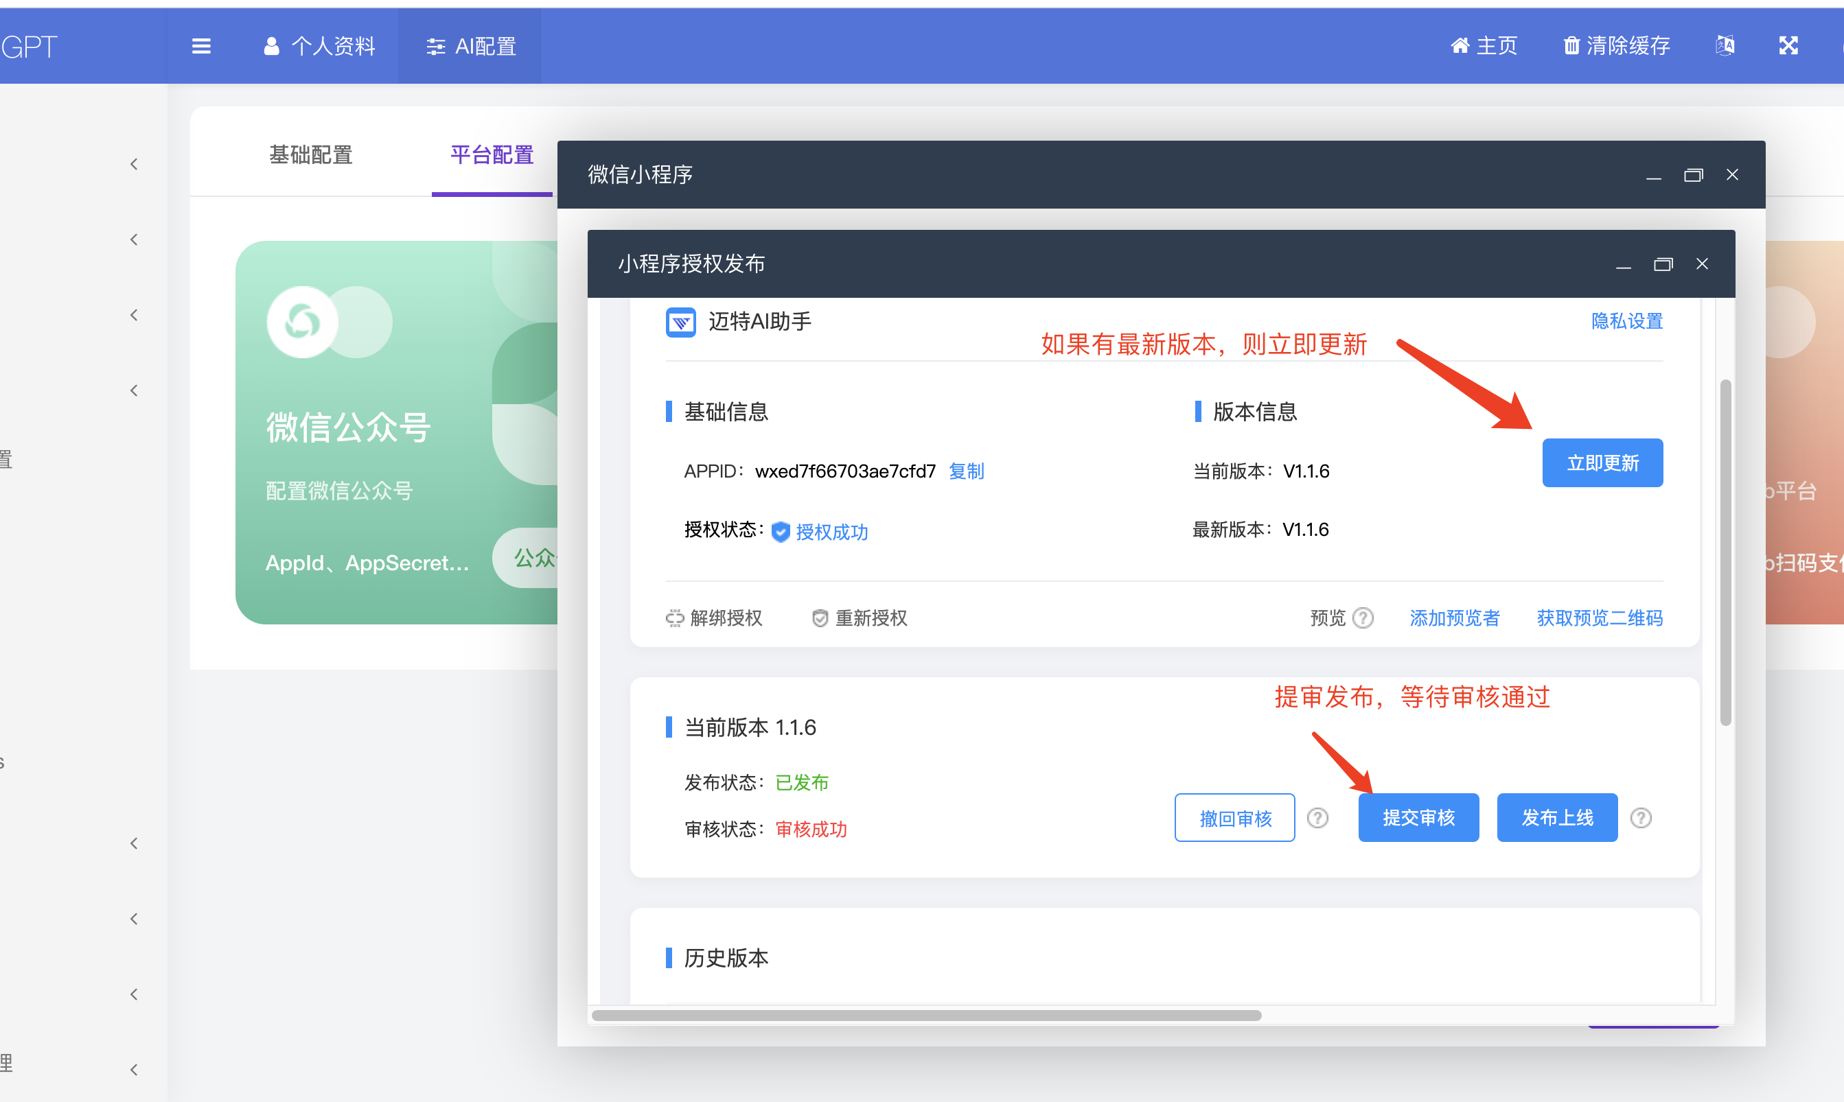
Task: Click the unbind chain icon beside 解绑授权
Action: coord(674,618)
